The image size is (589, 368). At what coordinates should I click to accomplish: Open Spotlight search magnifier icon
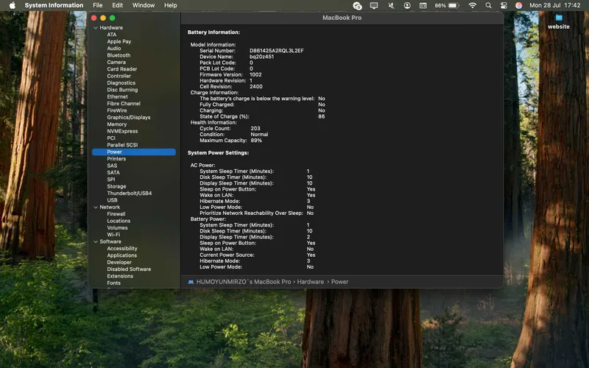488,5
